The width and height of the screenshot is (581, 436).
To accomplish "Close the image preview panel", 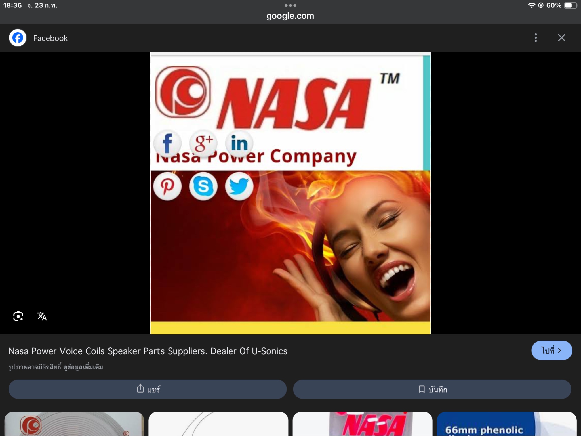I will coord(561,38).
